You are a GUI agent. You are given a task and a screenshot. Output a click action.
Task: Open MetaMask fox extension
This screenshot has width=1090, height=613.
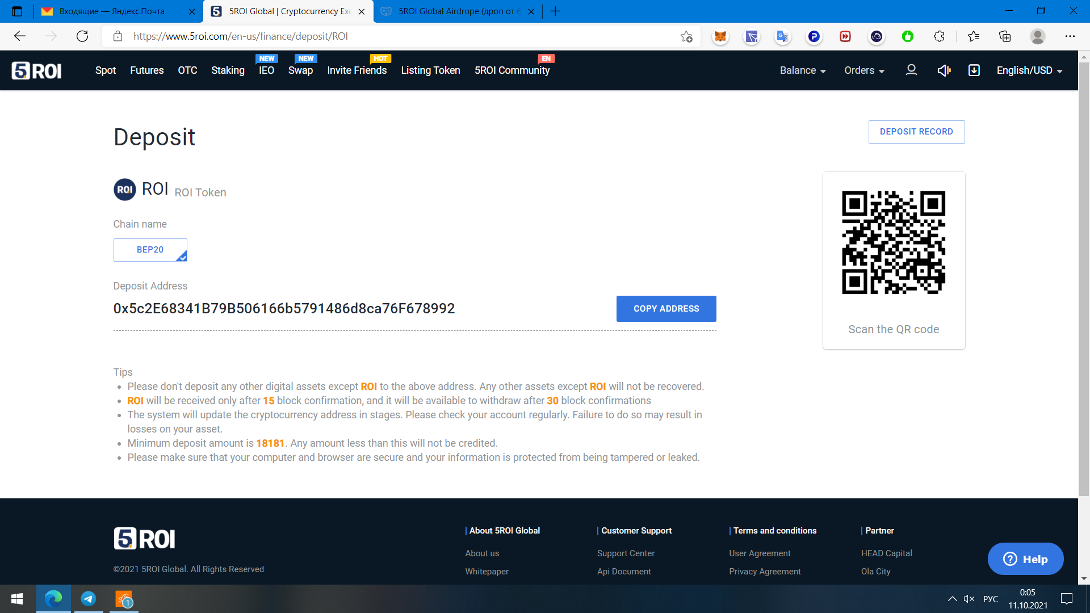(x=720, y=36)
